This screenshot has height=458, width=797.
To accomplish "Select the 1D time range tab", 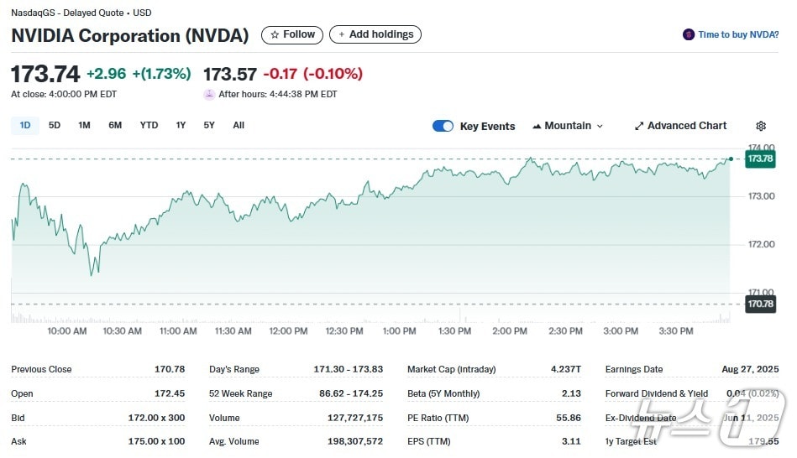I will click(x=25, y=125).
